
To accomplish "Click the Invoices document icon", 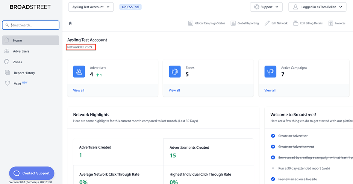I will pyautogui.click(x=331, y=23).
